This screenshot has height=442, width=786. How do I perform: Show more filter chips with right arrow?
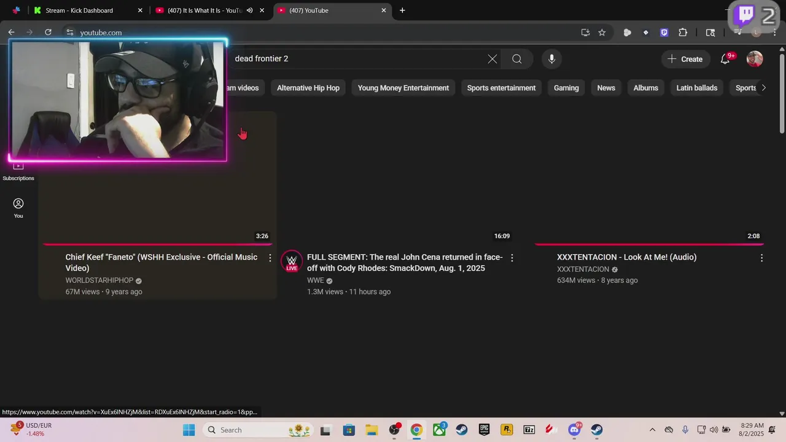[763, 88]
